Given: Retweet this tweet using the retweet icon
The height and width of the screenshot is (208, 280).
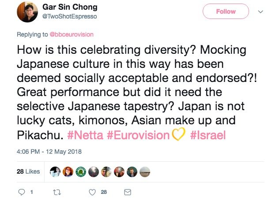Looking at the screenshot, I should 56,192.
